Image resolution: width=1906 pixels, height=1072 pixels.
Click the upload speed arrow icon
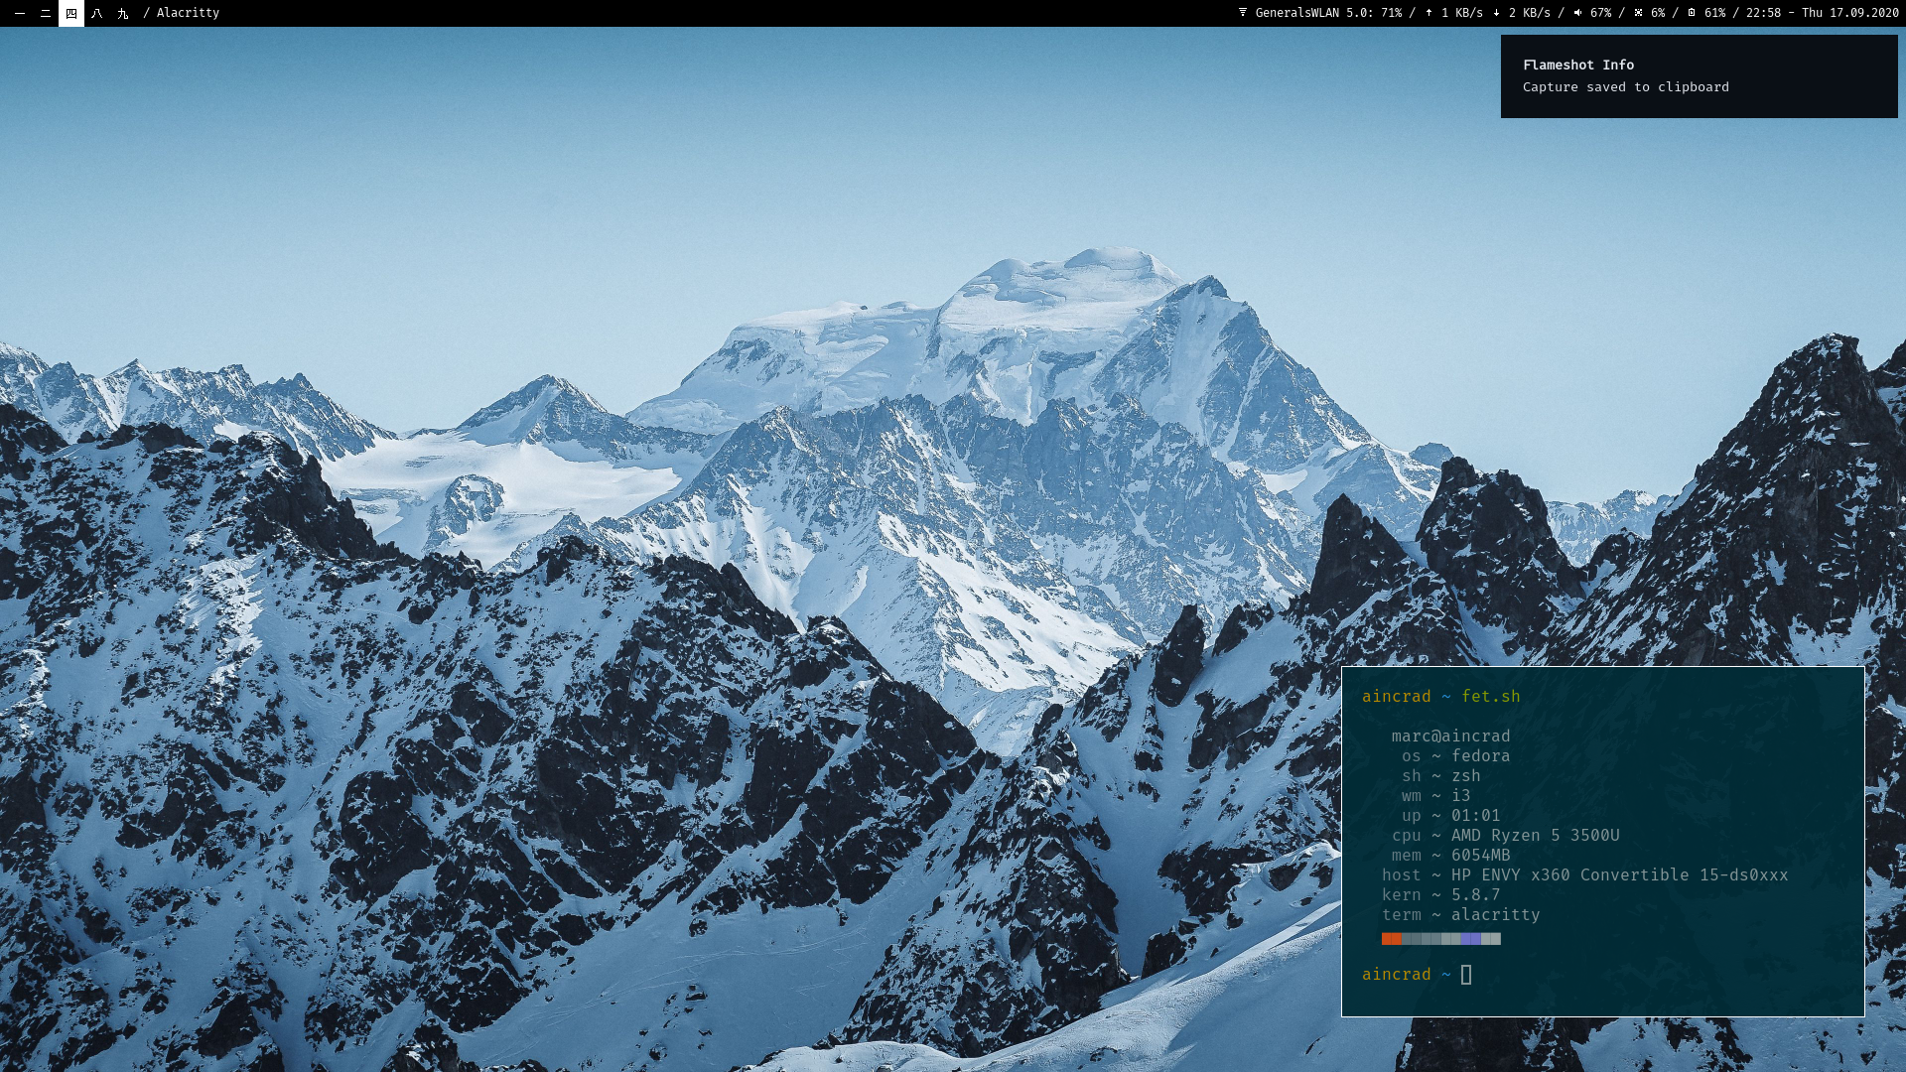1429,13
